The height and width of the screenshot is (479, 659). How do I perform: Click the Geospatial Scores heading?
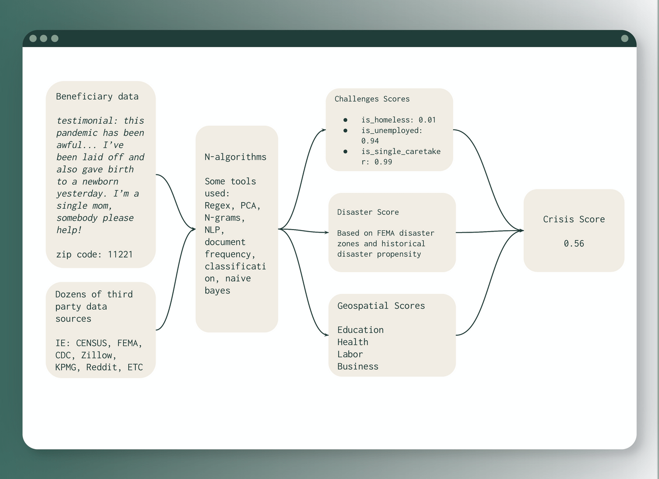[x=381, y=306]
